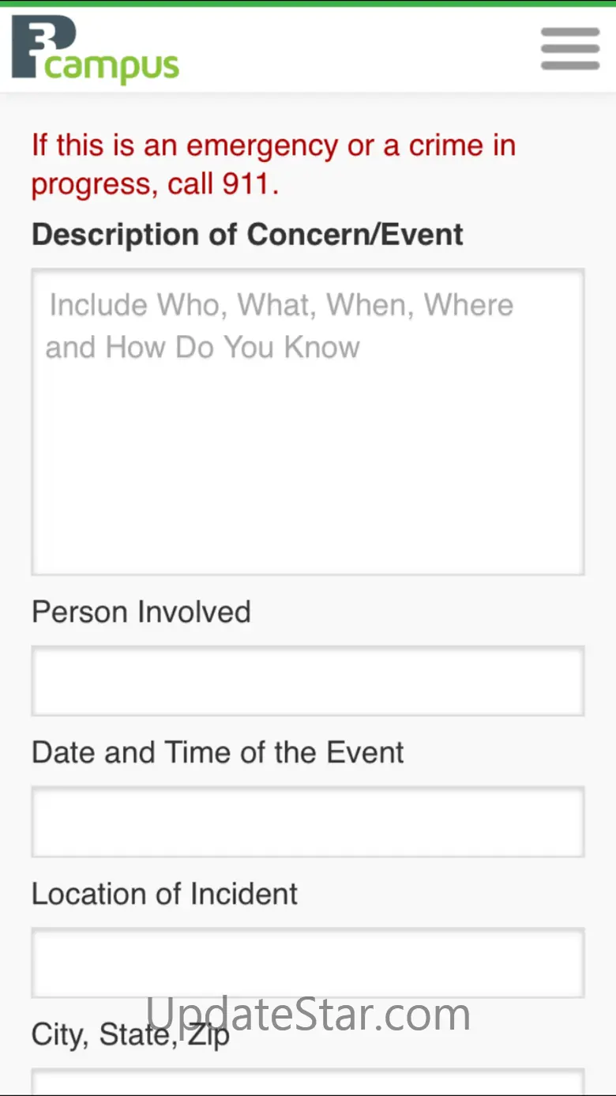Click the 'Description of Concern/Event' label
The width and height of the screenshot is (616, 1096).
tap(247, 235)
